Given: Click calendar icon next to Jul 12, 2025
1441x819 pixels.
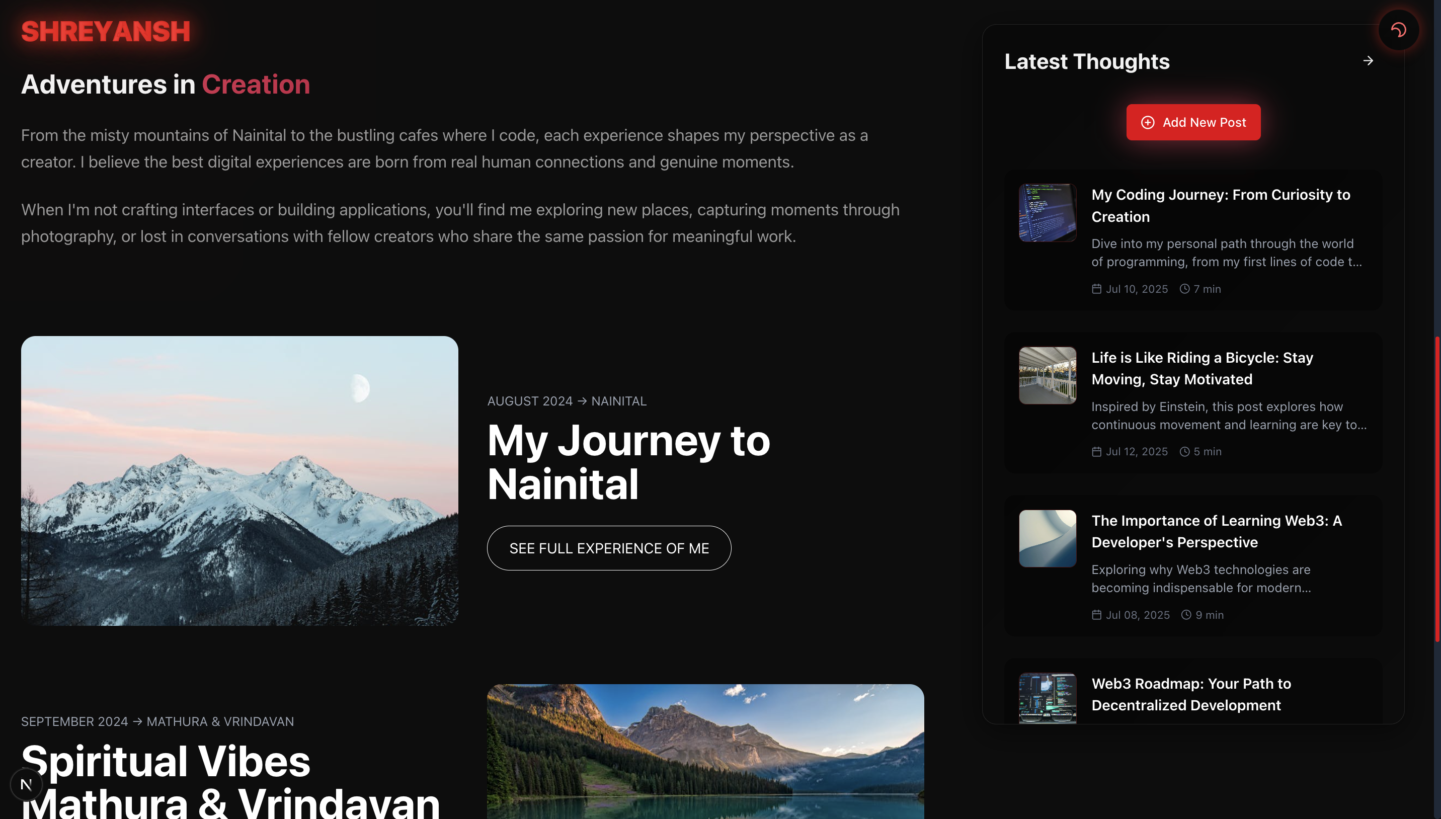Looking at the screenshot, I should coord(1096,452).
